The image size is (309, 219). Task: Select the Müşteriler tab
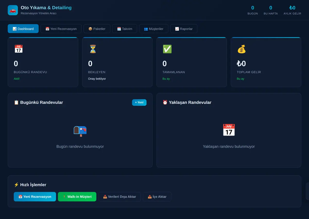(153, 29)
